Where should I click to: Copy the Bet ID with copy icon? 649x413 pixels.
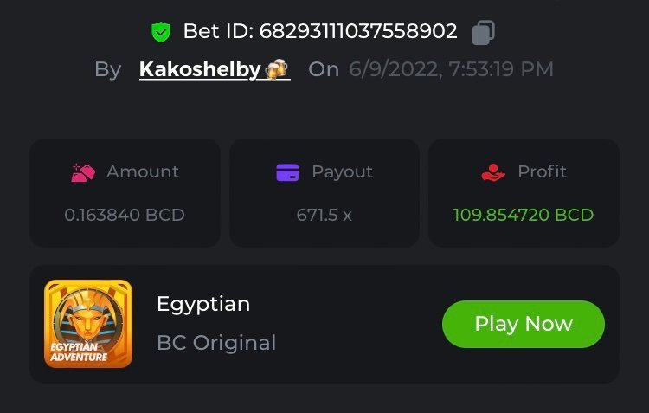point(483,32)
